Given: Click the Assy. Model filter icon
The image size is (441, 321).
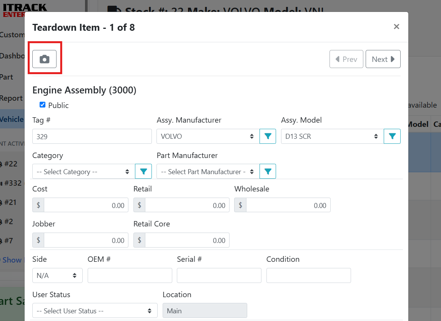Looking at the screenshot, I should click(392, 136).
